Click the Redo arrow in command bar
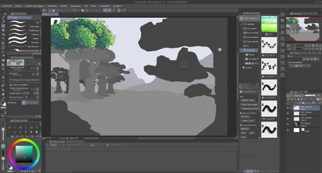 tap(69, 10)
